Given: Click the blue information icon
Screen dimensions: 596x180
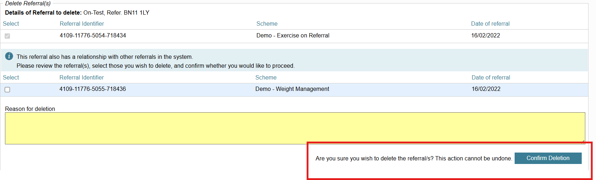Looking at the screenshot, I should [9, 56].
